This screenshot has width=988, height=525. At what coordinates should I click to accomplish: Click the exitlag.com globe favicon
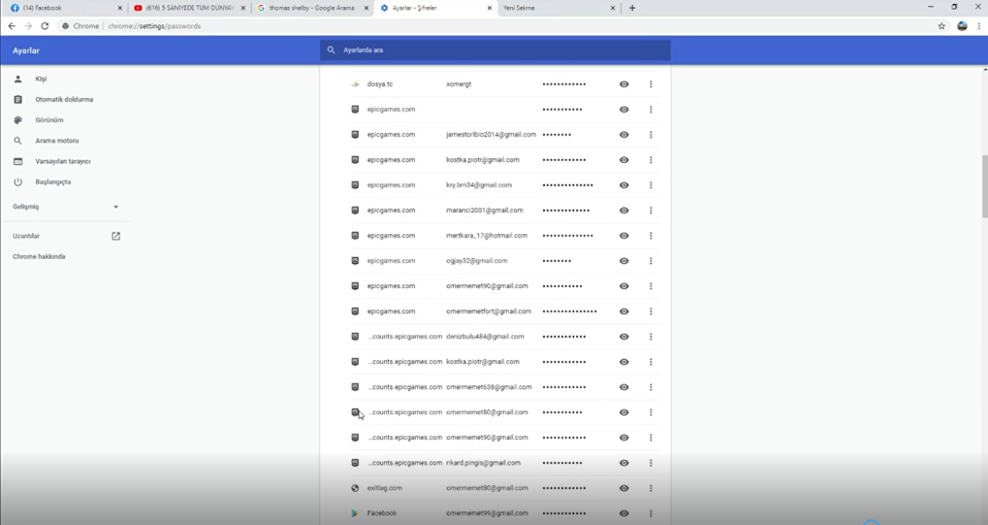(355, 488)
